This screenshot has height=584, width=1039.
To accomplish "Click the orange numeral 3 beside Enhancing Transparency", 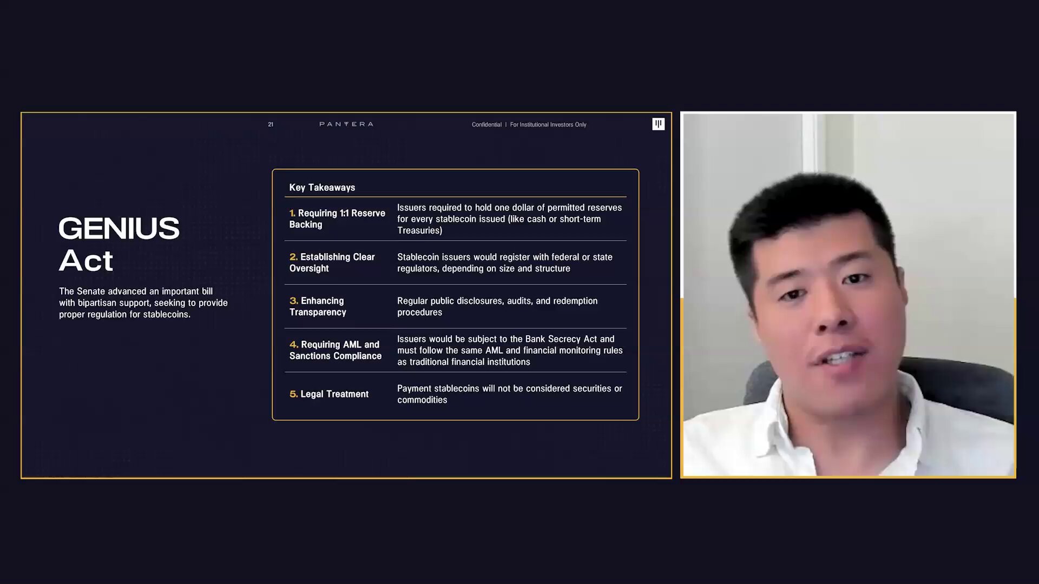I will pos(293,301).
